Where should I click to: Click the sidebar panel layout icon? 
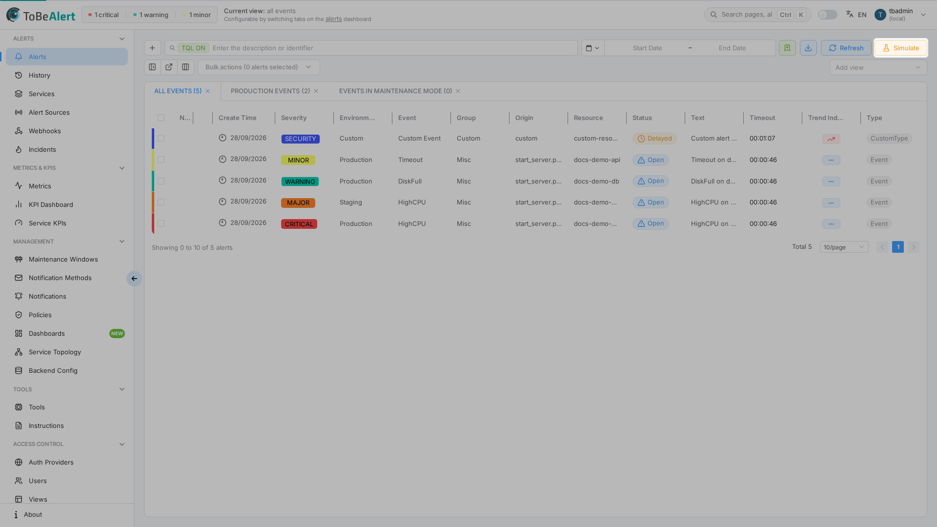[152, 67]
